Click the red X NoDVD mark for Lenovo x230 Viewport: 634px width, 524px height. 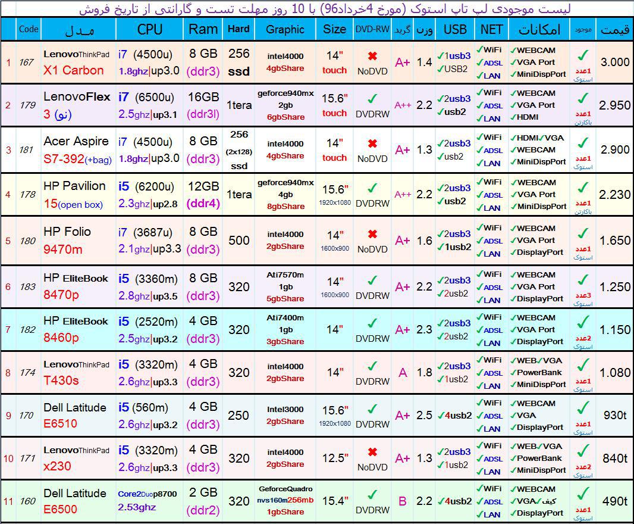tap(372, 452)
